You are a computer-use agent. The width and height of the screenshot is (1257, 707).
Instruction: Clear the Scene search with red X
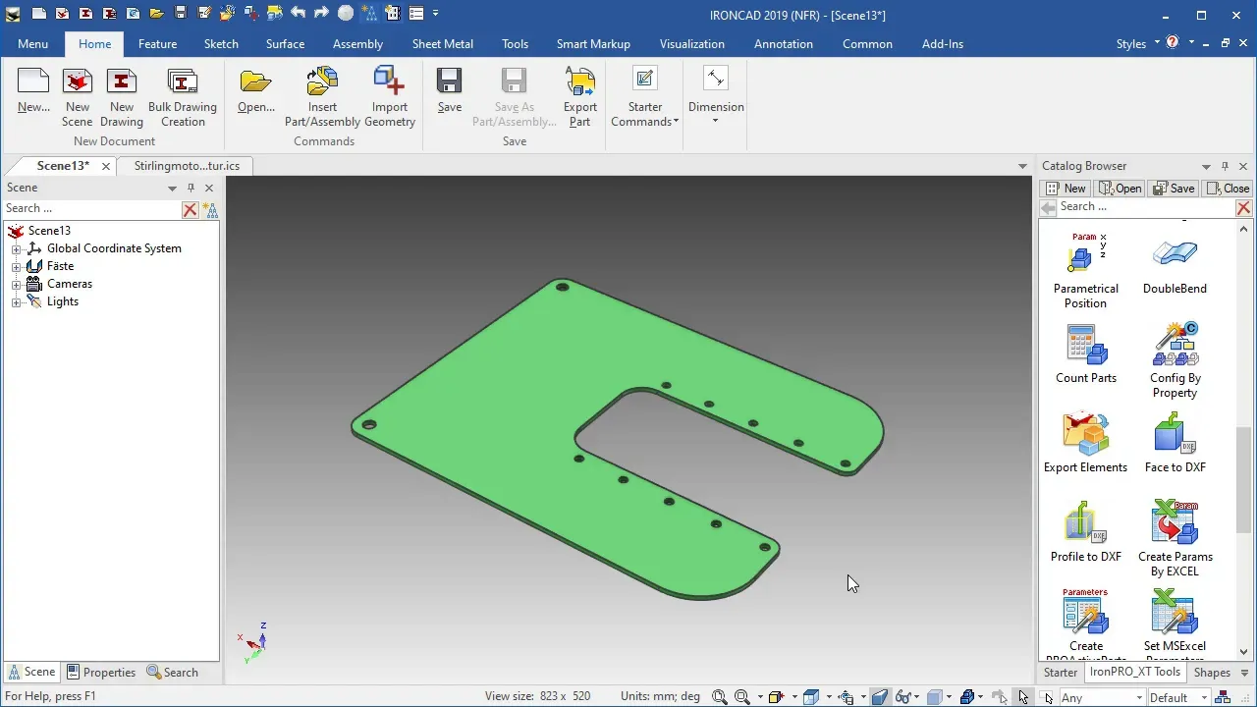point(191,209)
